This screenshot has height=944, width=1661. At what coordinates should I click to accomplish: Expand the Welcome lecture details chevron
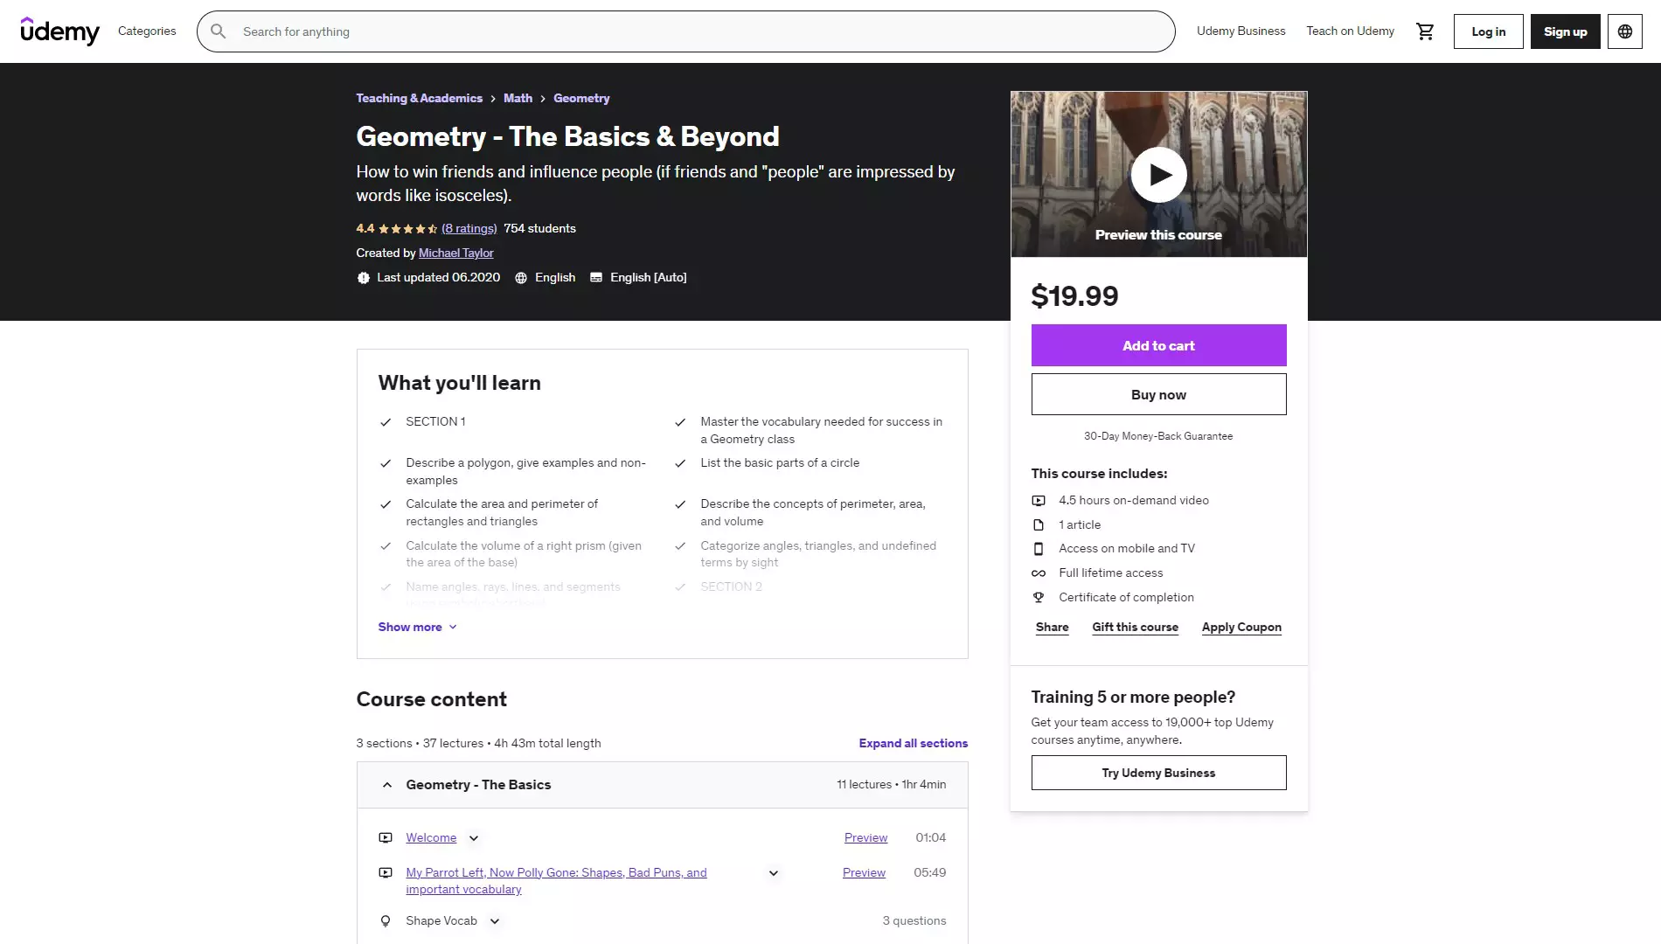(473, 837)
